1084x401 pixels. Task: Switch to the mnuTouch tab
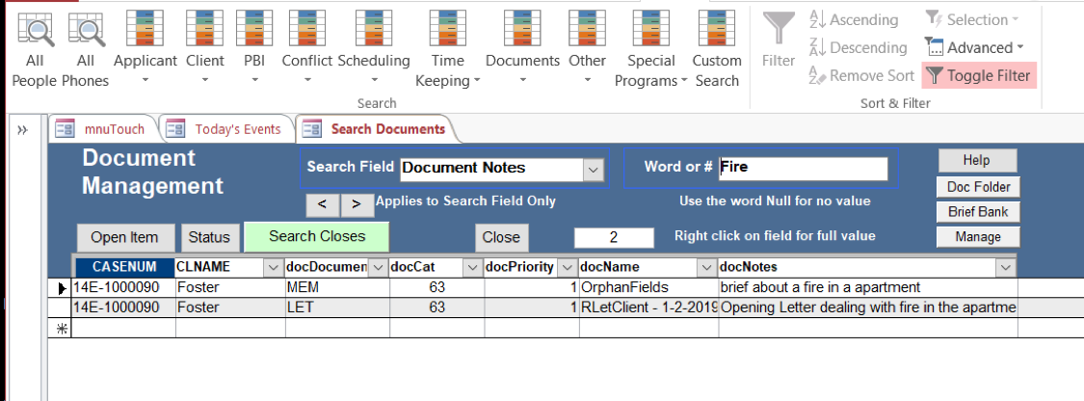101,129
